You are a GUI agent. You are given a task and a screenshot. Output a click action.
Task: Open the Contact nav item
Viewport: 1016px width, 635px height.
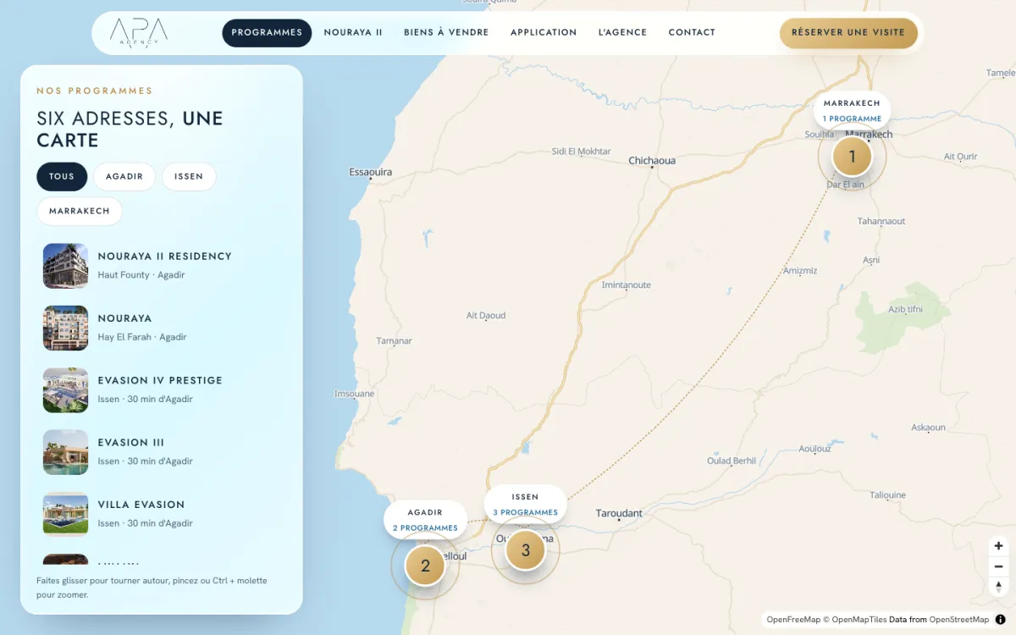point(692,33)
